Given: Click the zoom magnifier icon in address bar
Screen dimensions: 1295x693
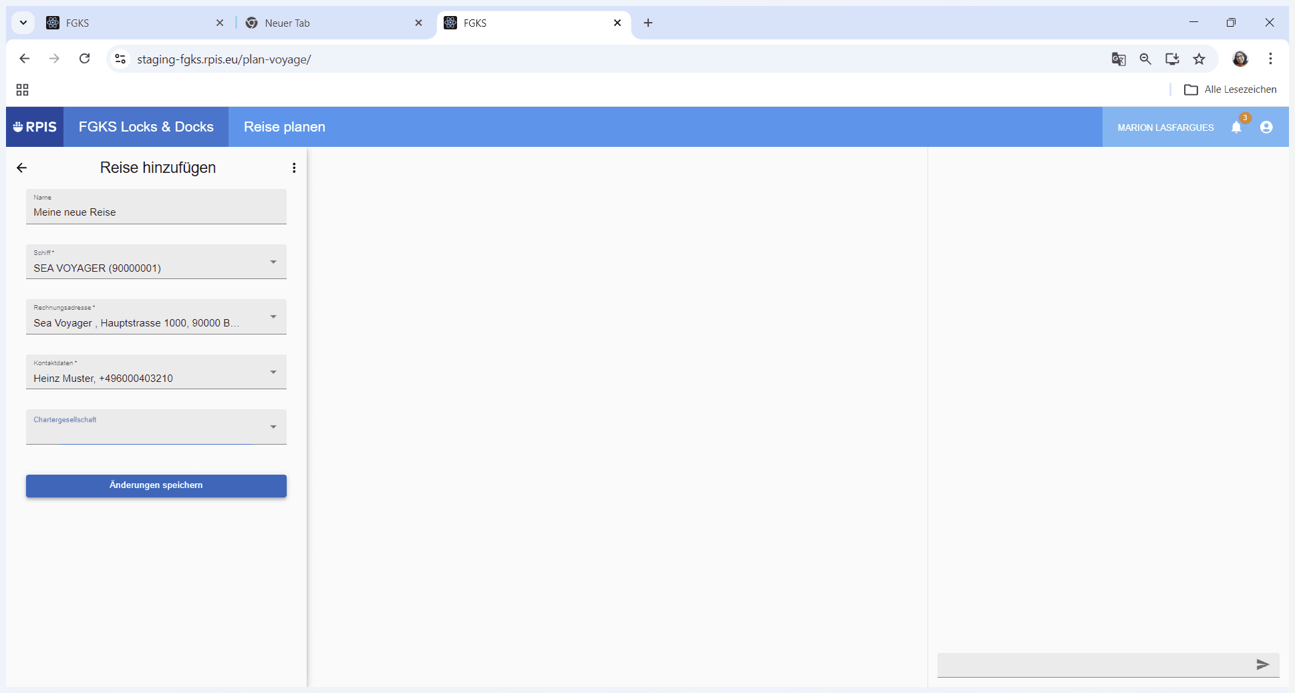Looking at the screenshot, I should tap(1145, 59).
